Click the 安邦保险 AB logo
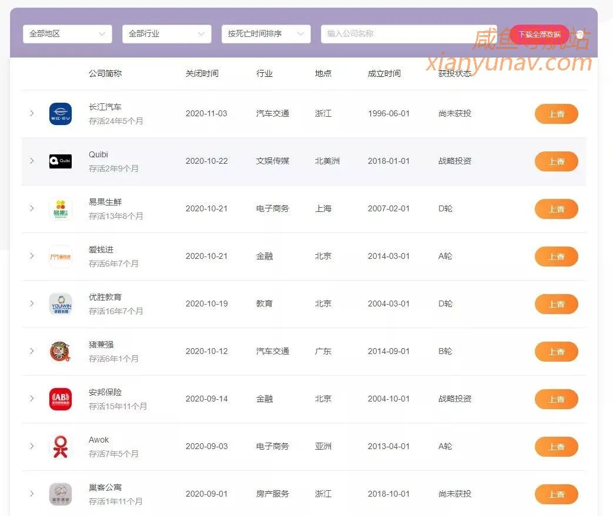The height and width of the screenshot is (516, 613). click(x=60, y=399)
